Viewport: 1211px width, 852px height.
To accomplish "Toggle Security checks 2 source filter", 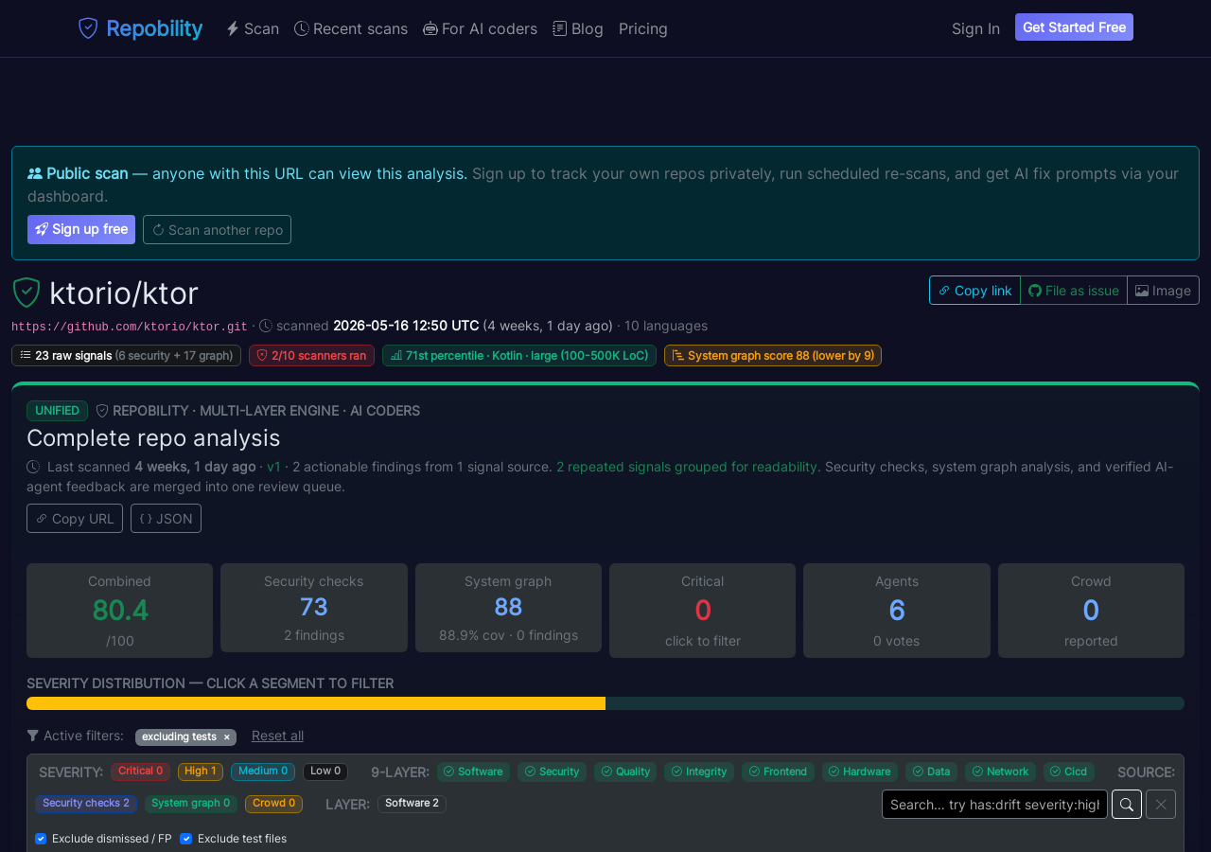I will click(86, 804).
